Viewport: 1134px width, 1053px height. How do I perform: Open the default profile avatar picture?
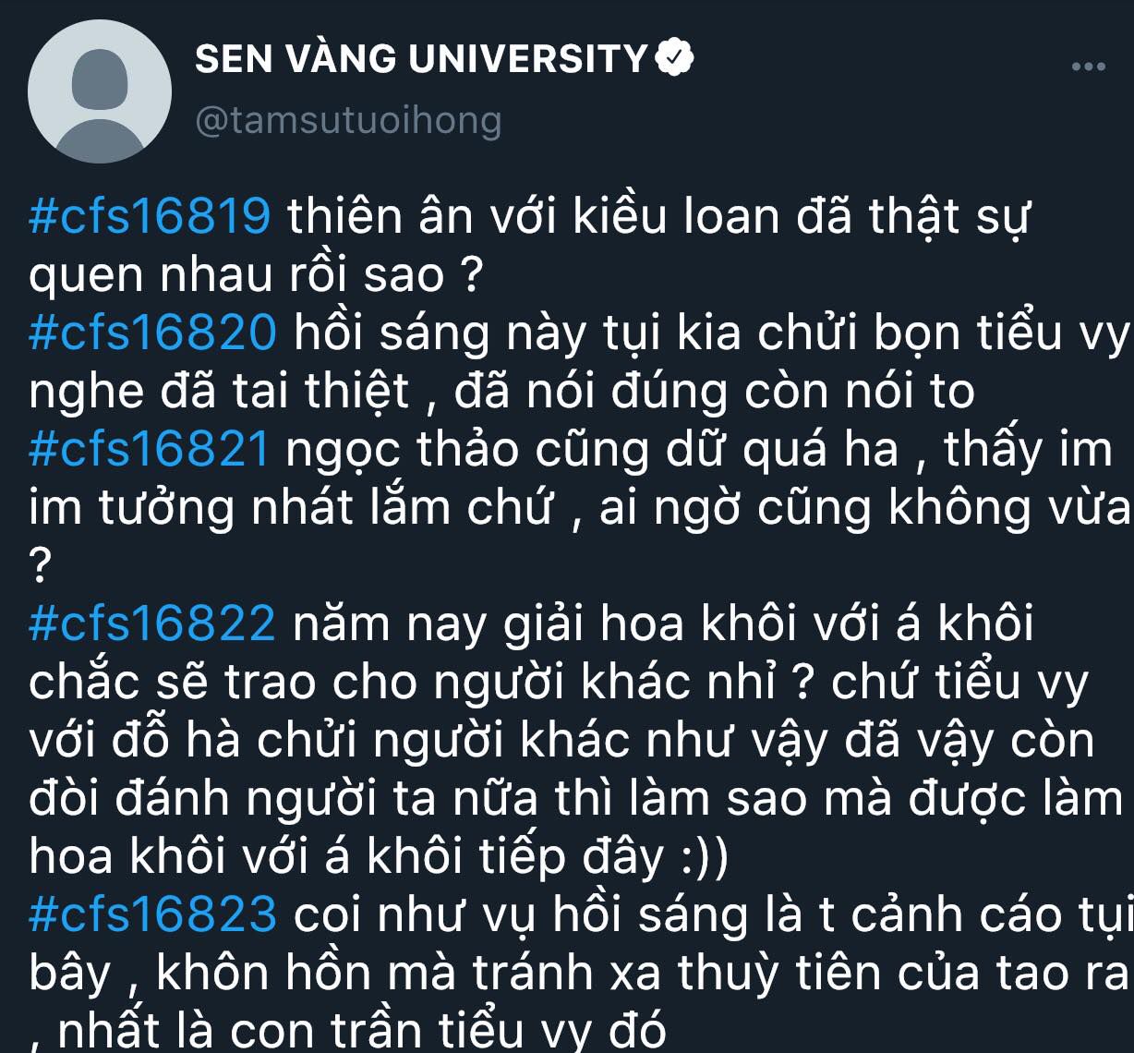pyautogui.click(x=100, y=92)
